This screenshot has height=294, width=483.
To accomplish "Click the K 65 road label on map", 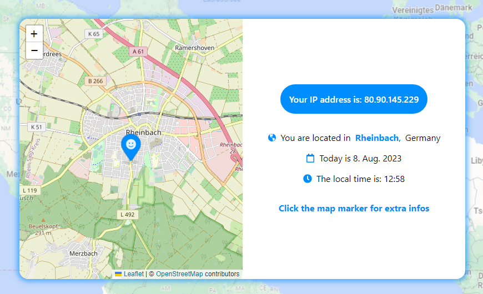I will pyautogui.click(x=94, y=34).
